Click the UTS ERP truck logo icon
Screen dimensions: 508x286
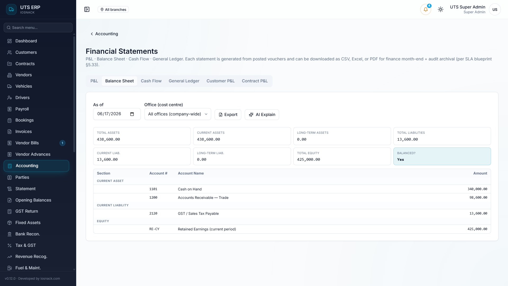(x=11, y=10)
